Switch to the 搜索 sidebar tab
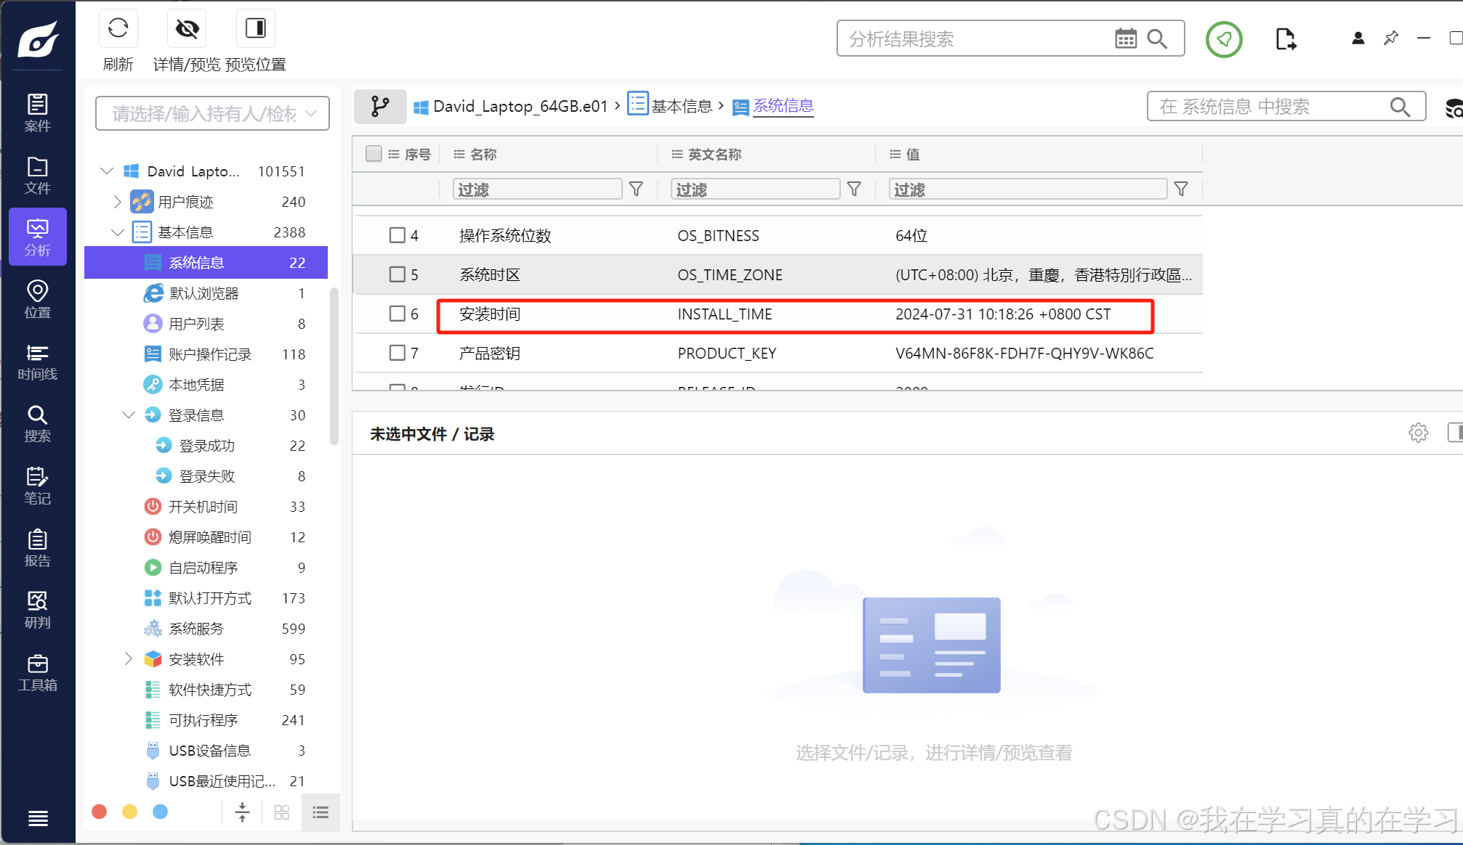 [37, 424]
